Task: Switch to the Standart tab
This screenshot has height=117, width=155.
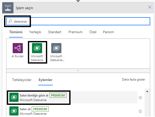Action: tap(55, 32)
